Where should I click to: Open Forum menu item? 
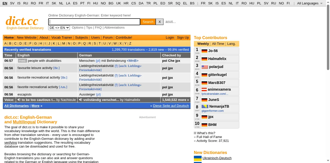(x=108, y=38)
